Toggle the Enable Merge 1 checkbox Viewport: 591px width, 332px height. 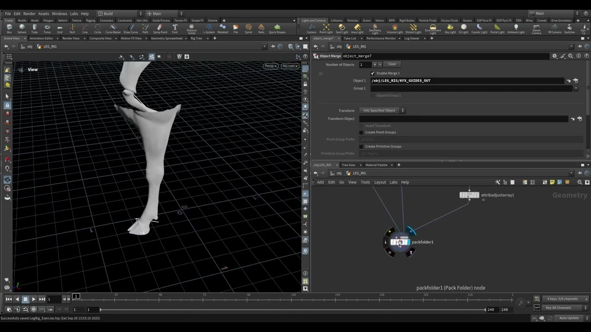373,73
